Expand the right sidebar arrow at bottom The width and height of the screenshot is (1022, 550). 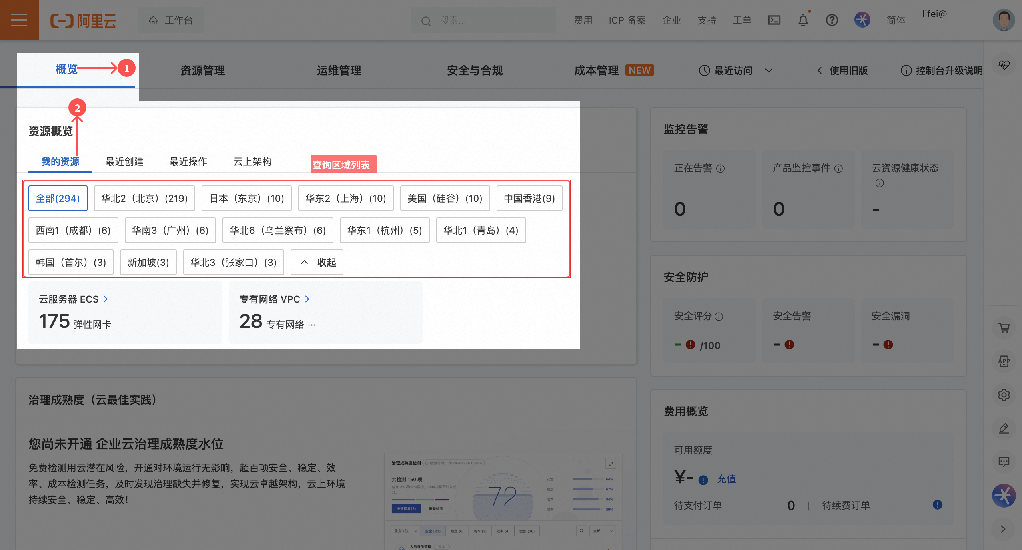(x=1004, y=529)
